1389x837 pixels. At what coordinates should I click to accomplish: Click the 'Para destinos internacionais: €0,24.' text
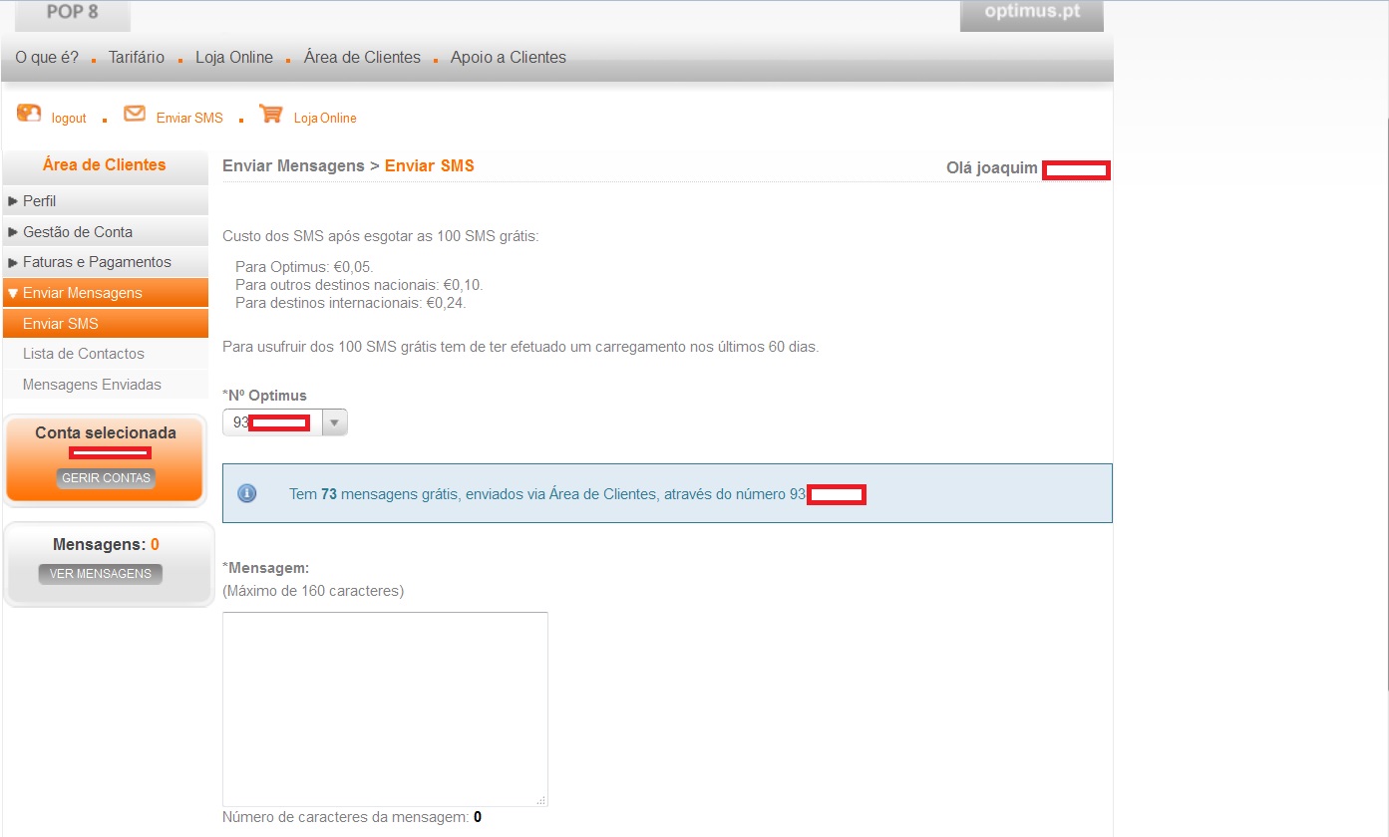(350, 303)
